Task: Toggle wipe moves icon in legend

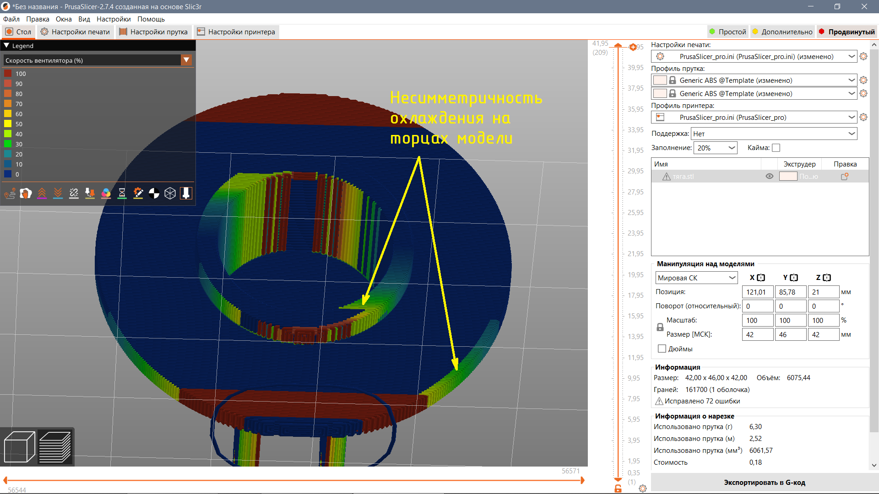Action: 26,193
